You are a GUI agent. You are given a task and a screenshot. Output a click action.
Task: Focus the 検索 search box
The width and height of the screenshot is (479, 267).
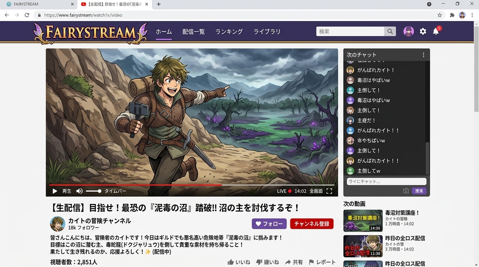pyautogui.click(x=350, y=31)
